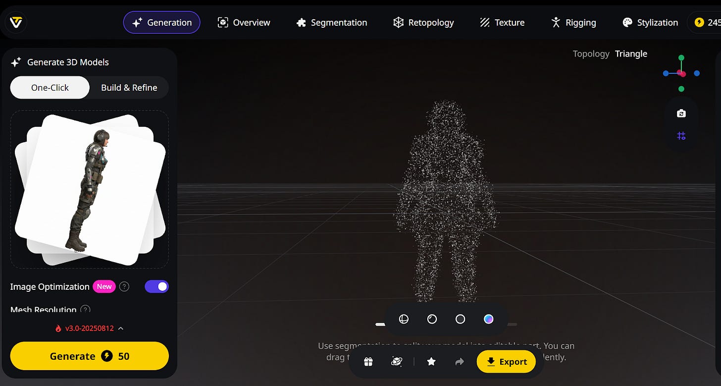The height and width of the screenshot is (386, 721).
Task: Go to the Retopology tab
Action: [x=423, y=22]
